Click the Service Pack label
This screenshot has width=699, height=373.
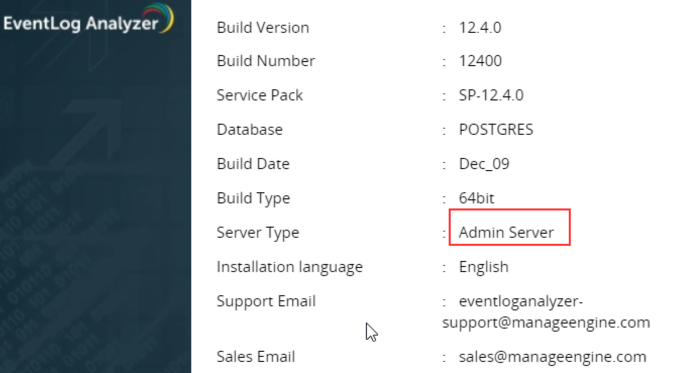point(260,95)
